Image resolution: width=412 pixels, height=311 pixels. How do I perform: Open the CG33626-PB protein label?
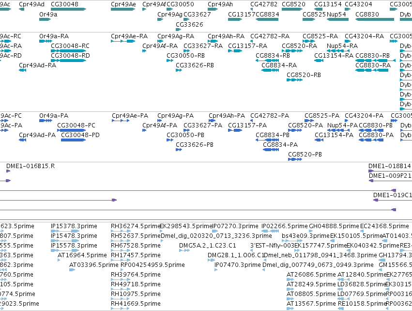click(x=195, y=145)
